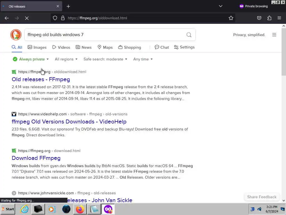Click the ffmpeg.org favicon on first result
The image size is (286, 215).
click(14, 72)
